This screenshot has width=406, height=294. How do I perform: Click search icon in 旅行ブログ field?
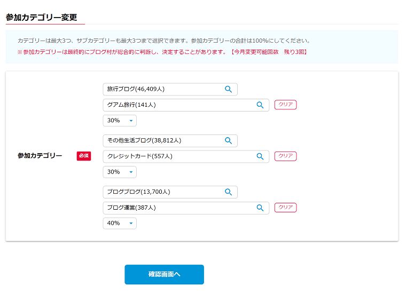click(x=228, y=89)
